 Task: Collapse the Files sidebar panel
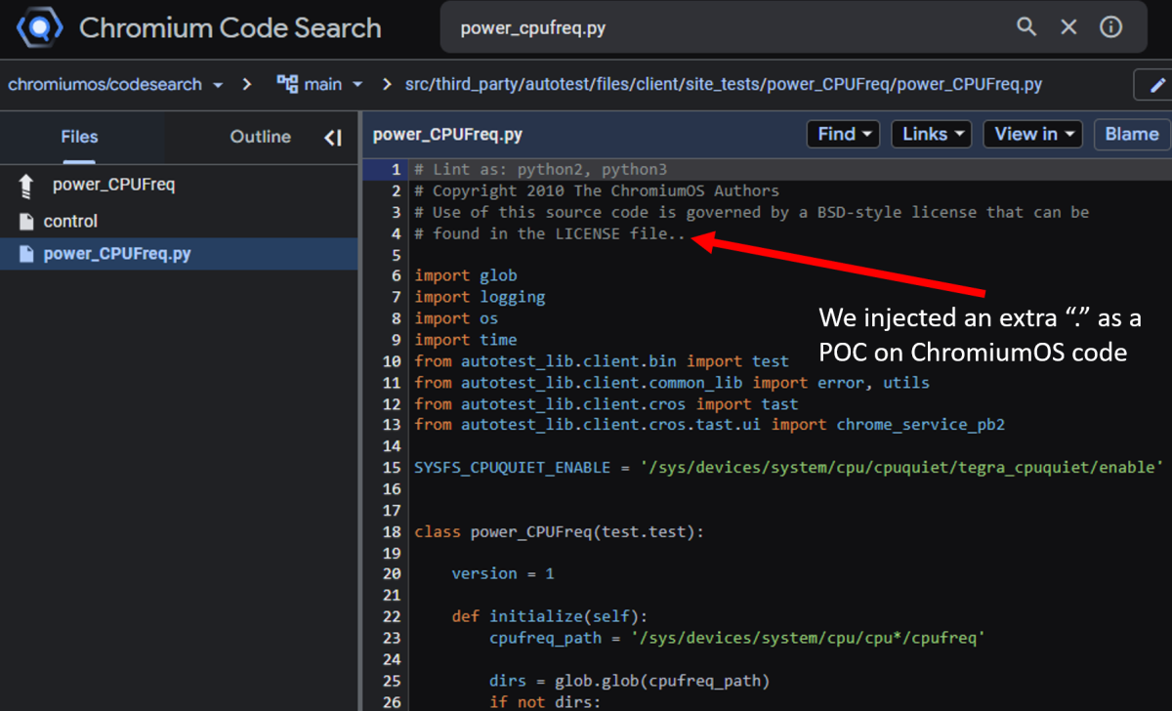tap(333, 137)
